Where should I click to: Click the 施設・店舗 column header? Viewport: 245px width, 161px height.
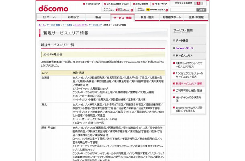(118, 73)
